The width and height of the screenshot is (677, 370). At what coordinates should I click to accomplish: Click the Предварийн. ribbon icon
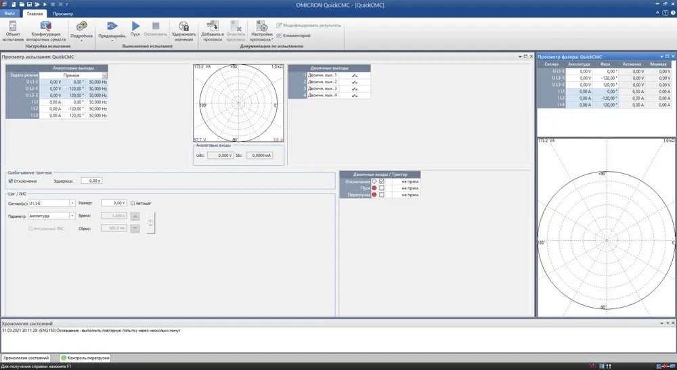(x=112, y=26)
